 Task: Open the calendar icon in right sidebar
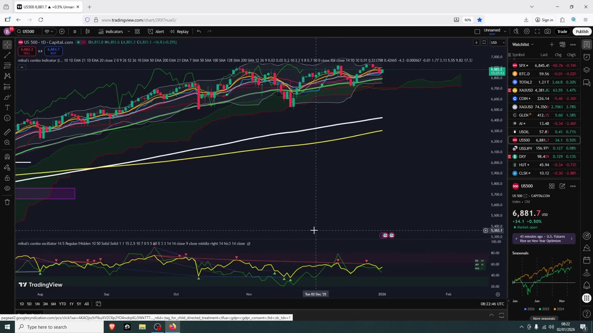587,260
